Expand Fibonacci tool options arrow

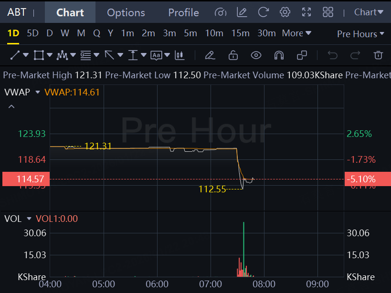point(96,55)
